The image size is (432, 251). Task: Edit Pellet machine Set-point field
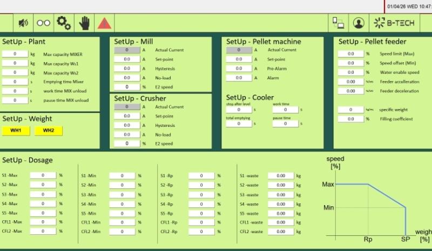(239, 59)
